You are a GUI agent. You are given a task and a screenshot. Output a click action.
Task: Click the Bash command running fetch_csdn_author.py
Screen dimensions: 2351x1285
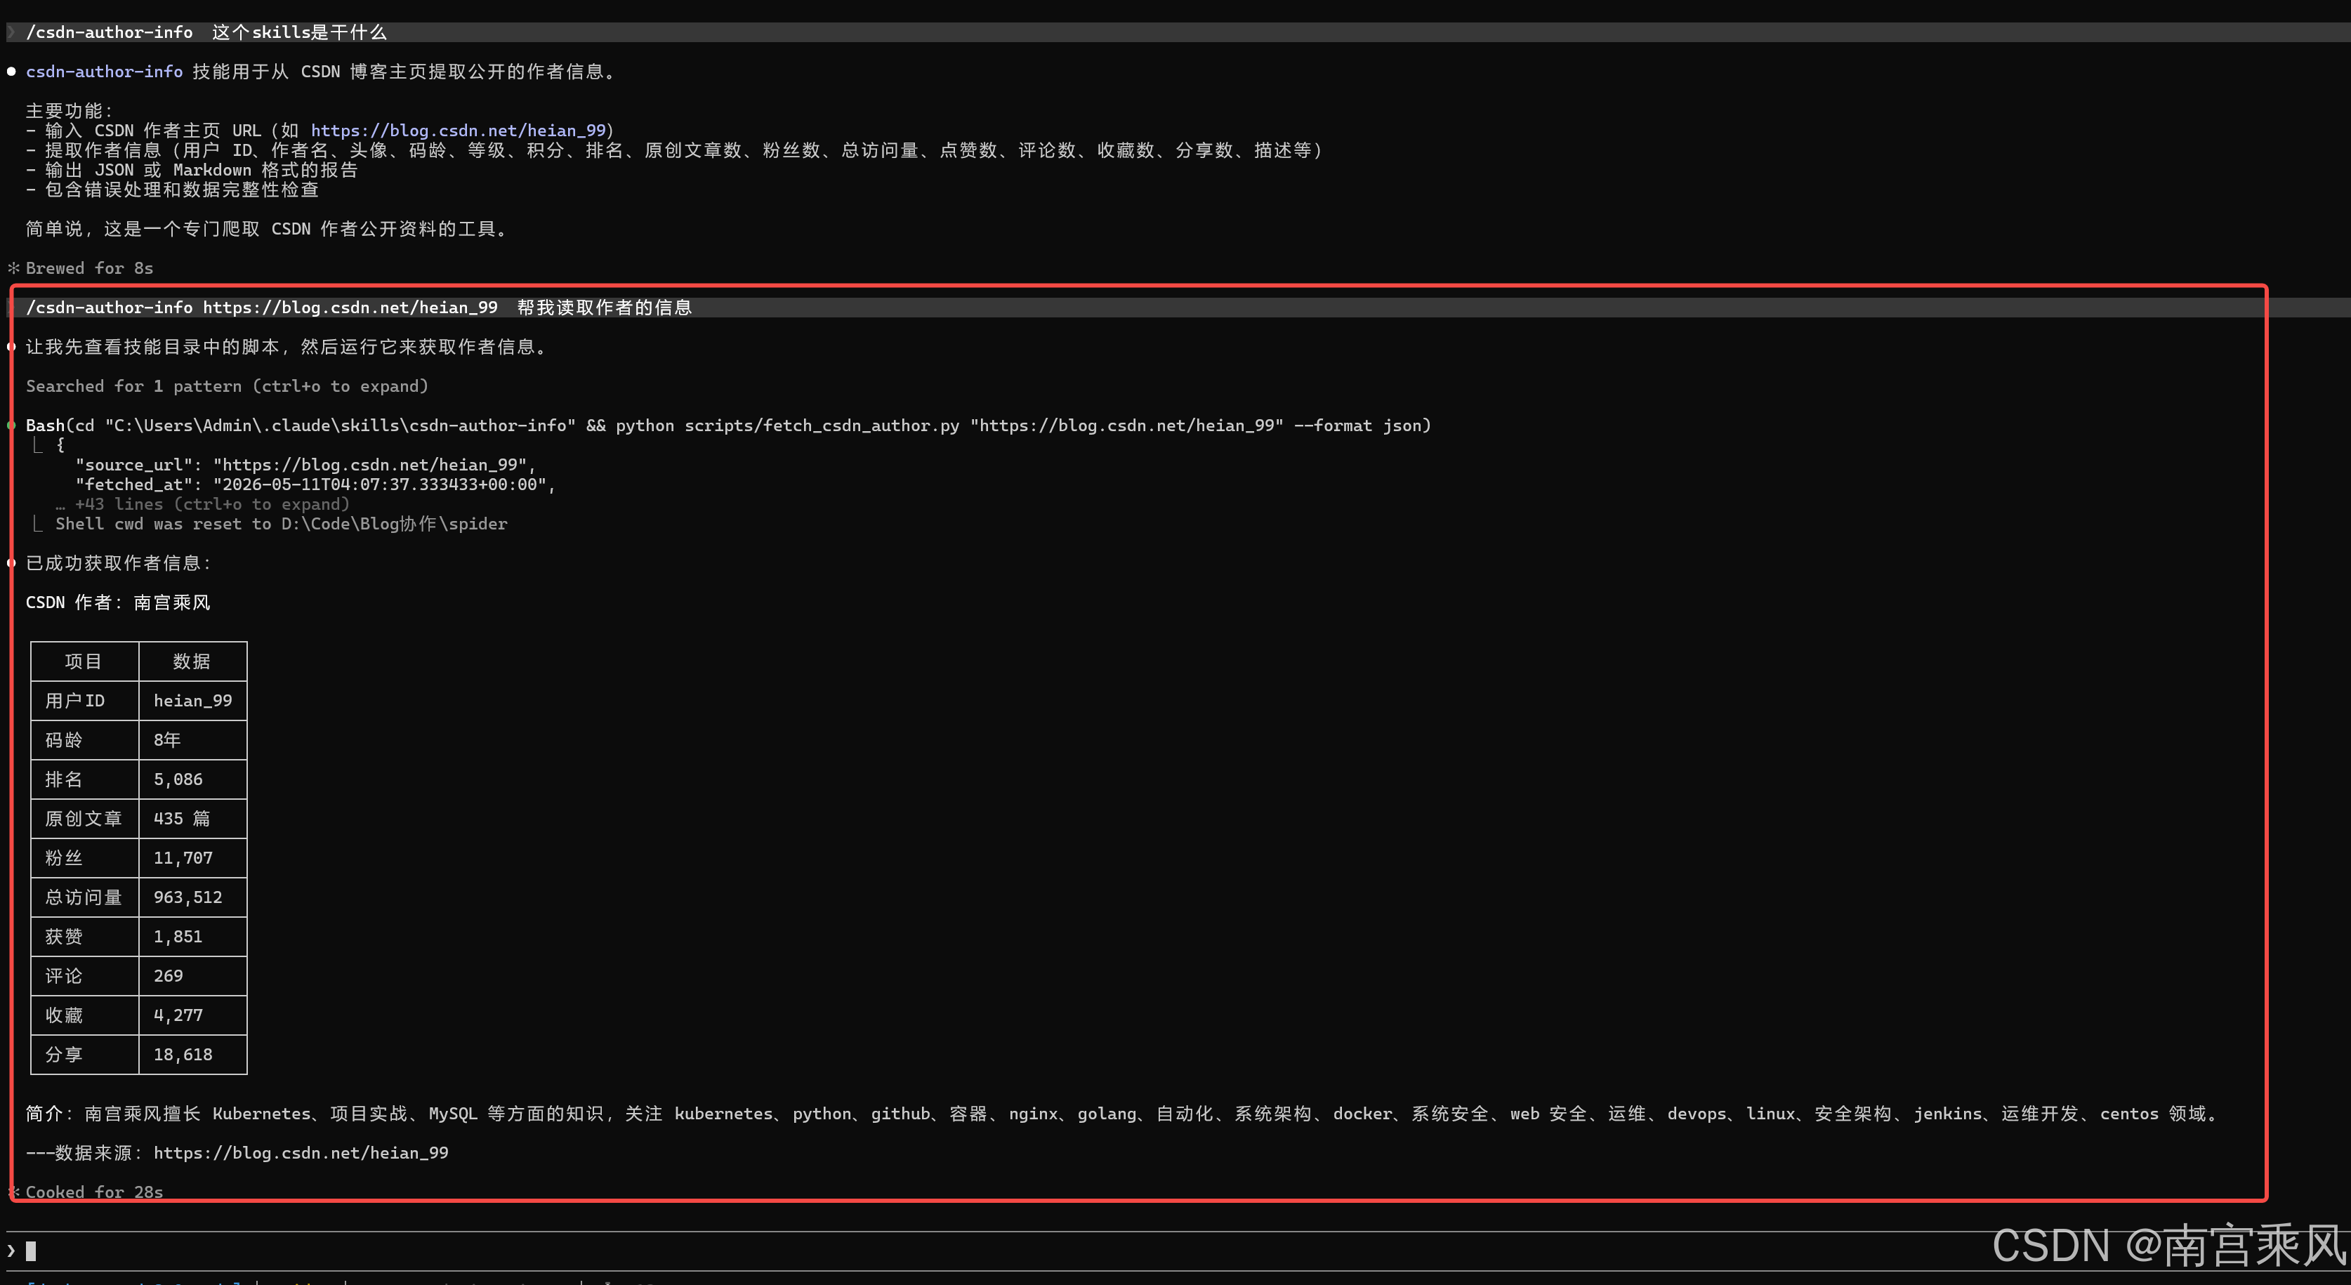point(728,426)
